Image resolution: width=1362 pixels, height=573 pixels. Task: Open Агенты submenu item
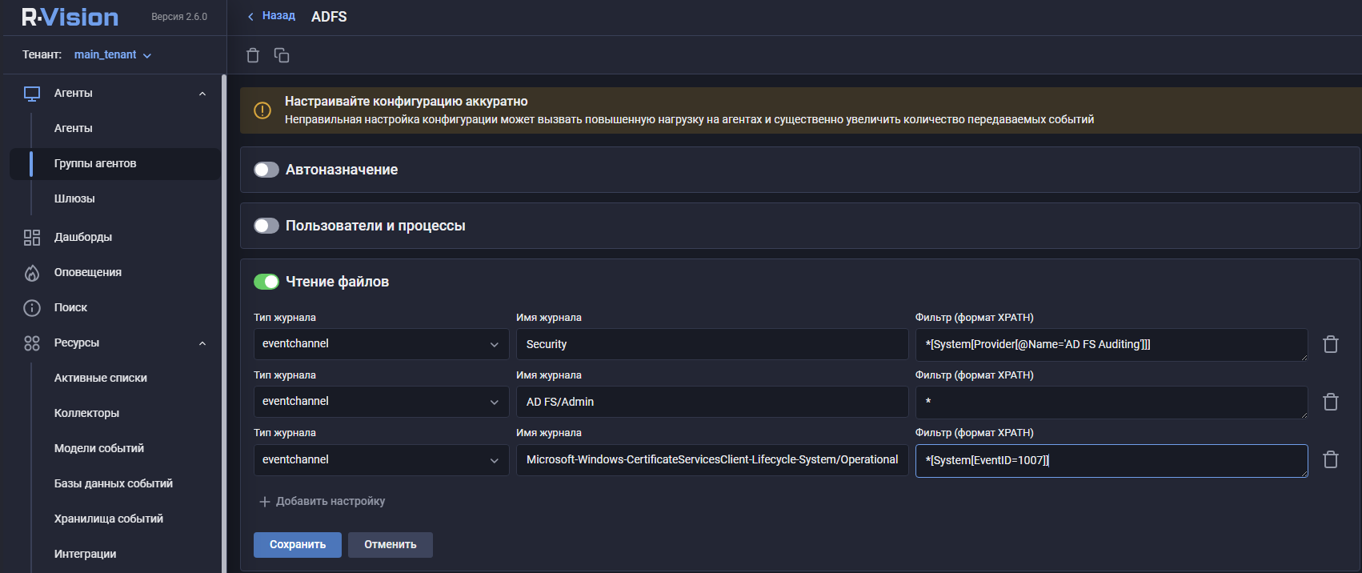pos(74,128)
